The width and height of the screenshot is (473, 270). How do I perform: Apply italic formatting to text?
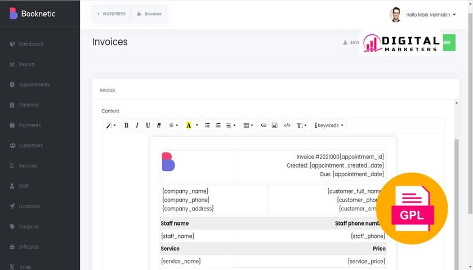coord(137,125)
